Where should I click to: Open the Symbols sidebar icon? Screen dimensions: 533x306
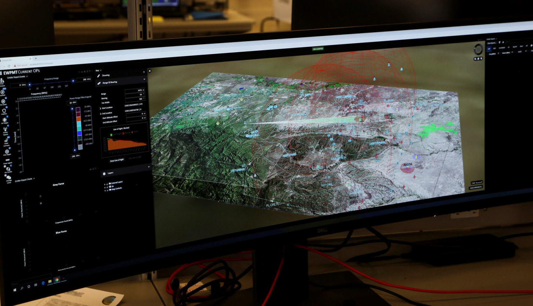(x=3, y=92)
